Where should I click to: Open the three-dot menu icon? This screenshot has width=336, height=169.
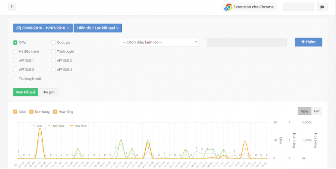click(x=12, y=7)
